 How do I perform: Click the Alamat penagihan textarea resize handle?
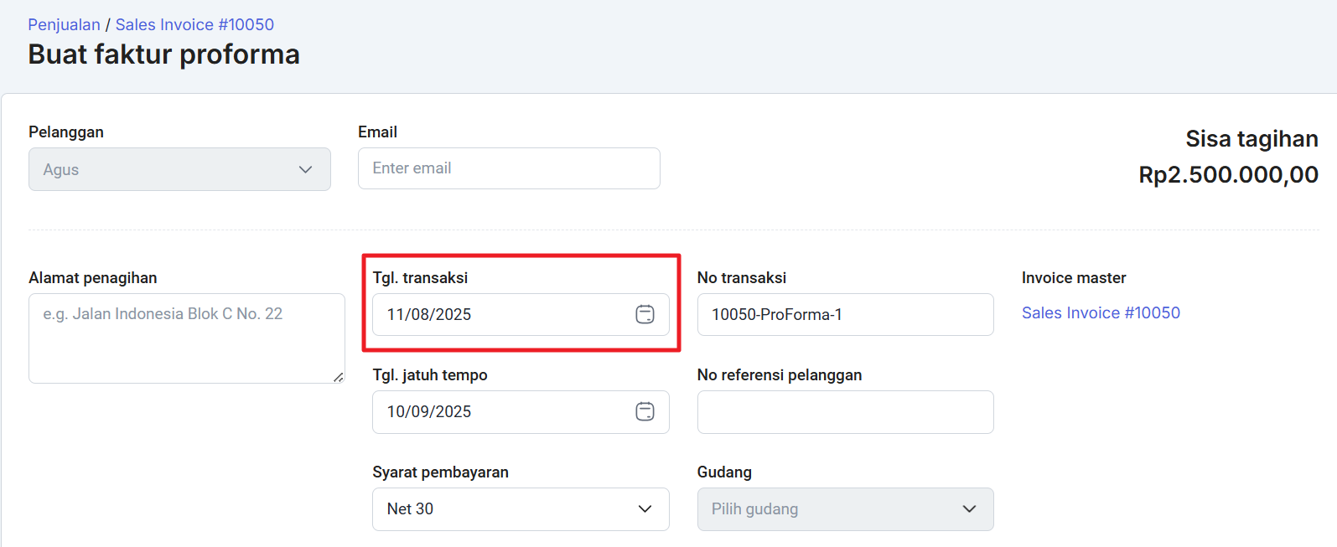(x=338, y=377)
